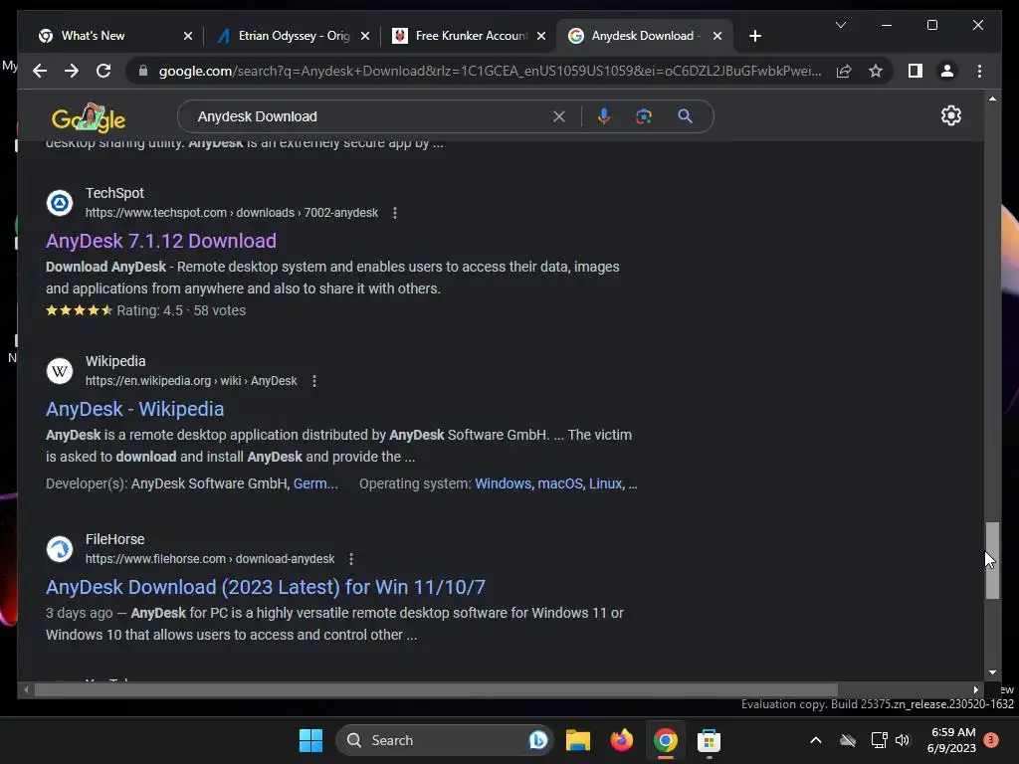This screenshot has height=764, width=1019.
Task: Close the Etrian Odyssey tab
Action: [x=365, y=36]
